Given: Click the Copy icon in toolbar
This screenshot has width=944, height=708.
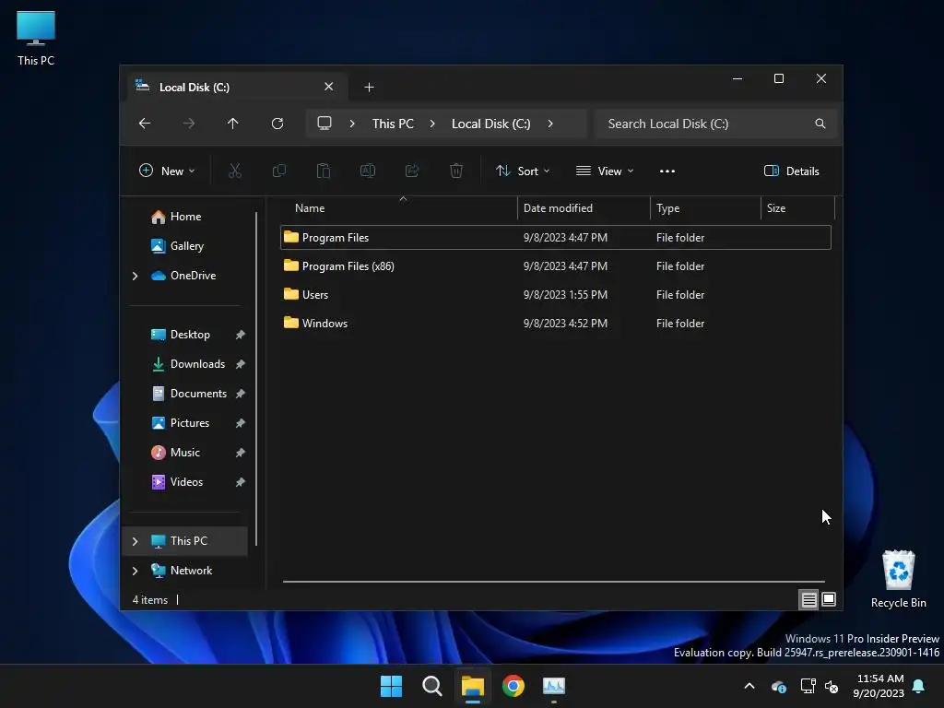Looking at the screenshot, I should 278,171.
